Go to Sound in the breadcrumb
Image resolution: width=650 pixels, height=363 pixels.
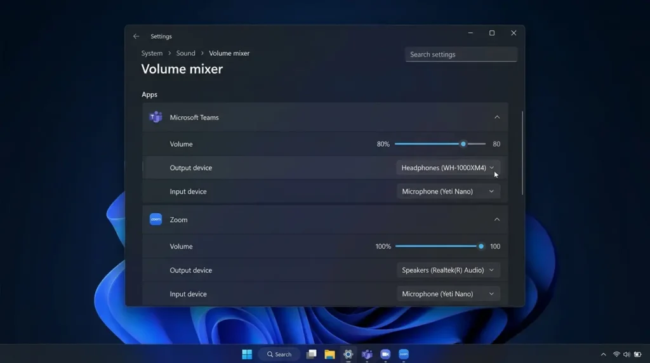[185, 53]
